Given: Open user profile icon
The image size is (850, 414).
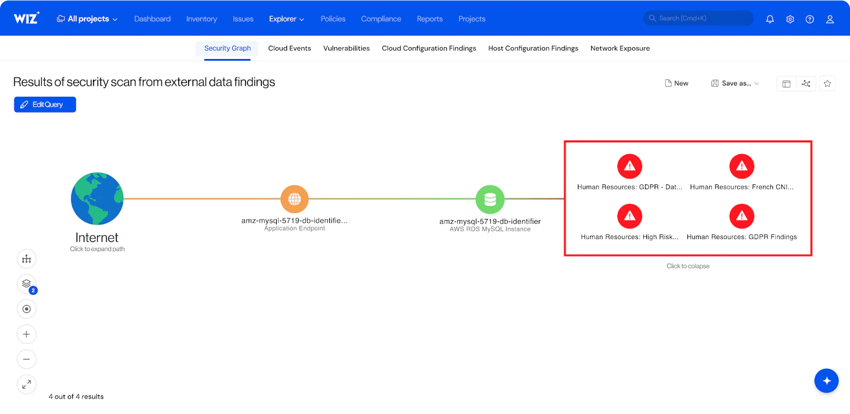Looking at the screenshot, I should [830, 19].
